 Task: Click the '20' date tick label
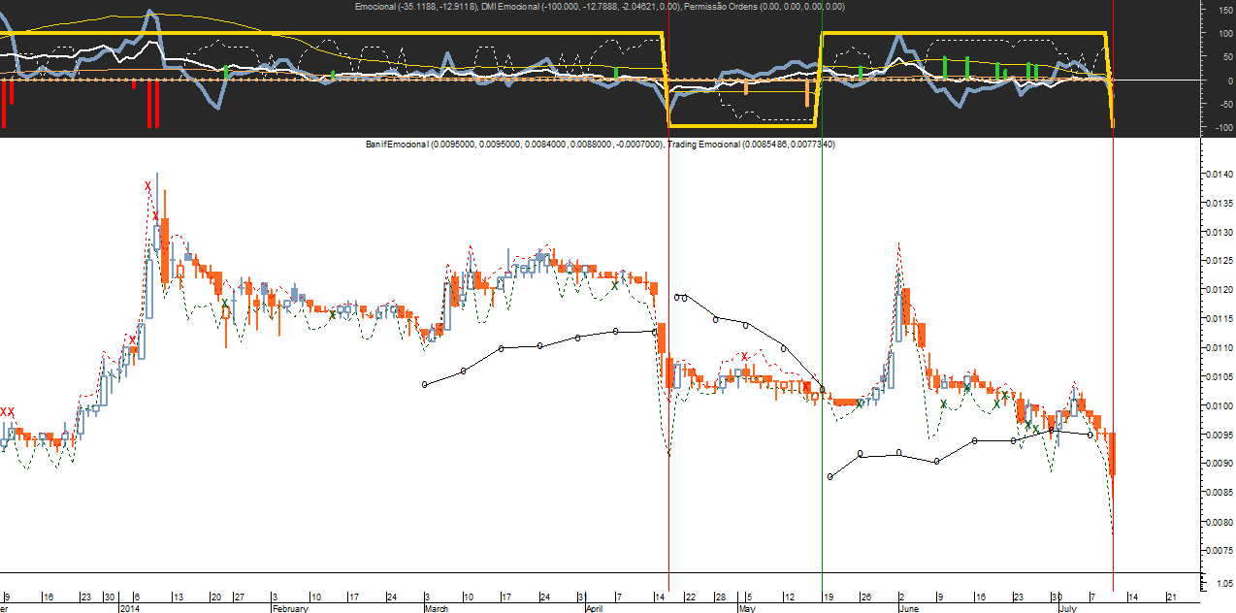[215, 597]
